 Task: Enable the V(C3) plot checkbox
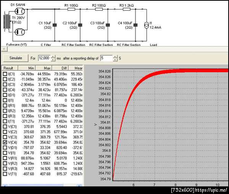[5, 137]
